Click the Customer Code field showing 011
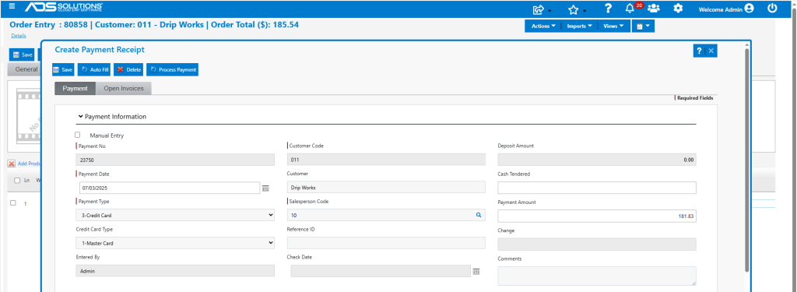Image resolution: width=797 pixels, height=292 pixels. click(386, 160)
